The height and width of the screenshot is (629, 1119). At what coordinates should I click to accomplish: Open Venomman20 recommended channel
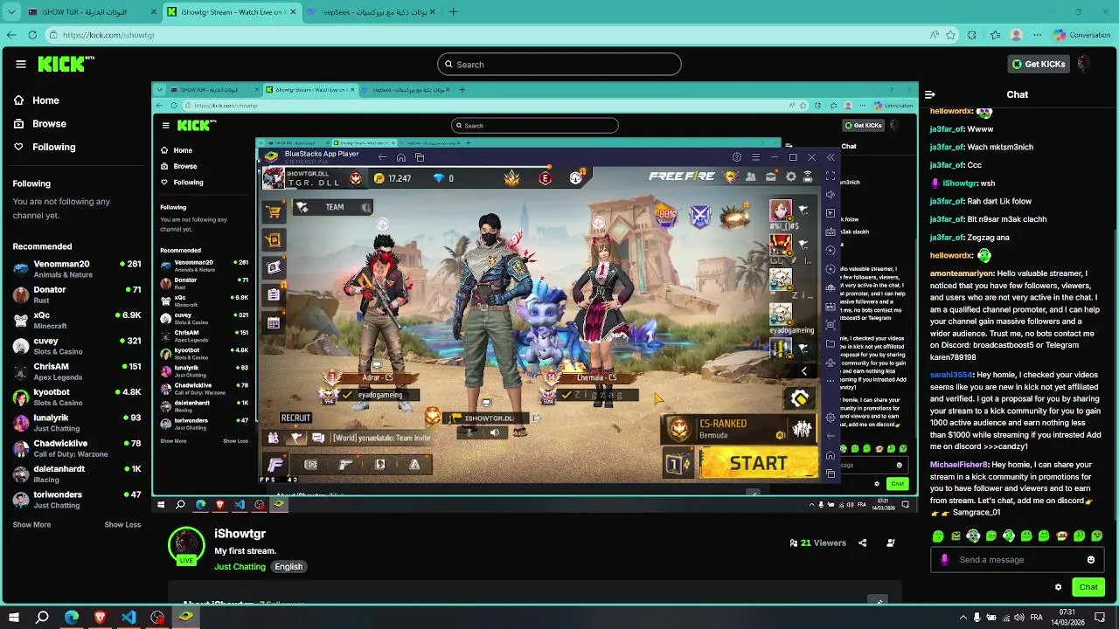click(x=77, y=269)
